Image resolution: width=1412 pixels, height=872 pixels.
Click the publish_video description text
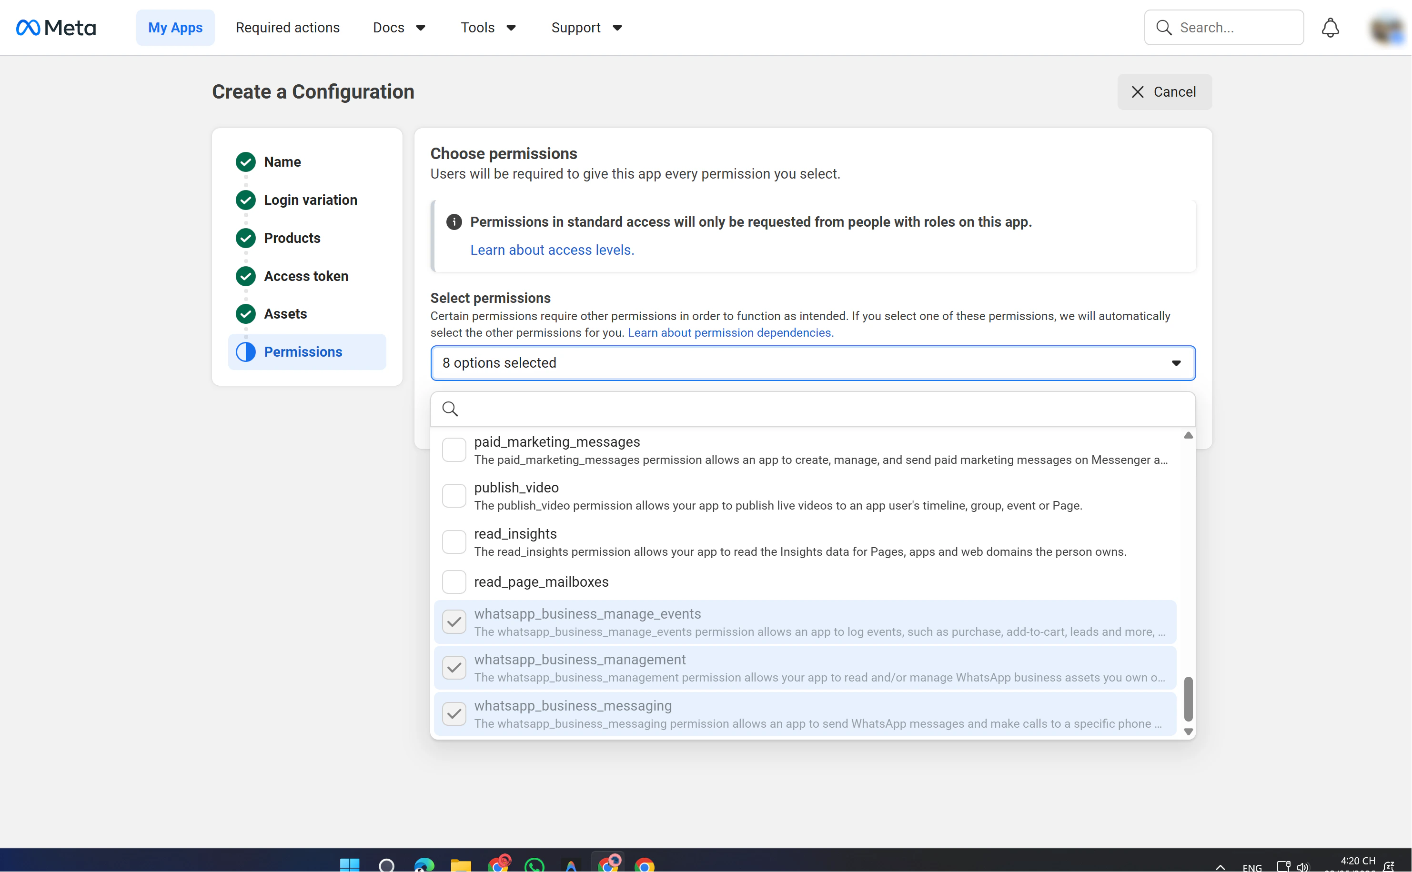click(x=778, y=506)
